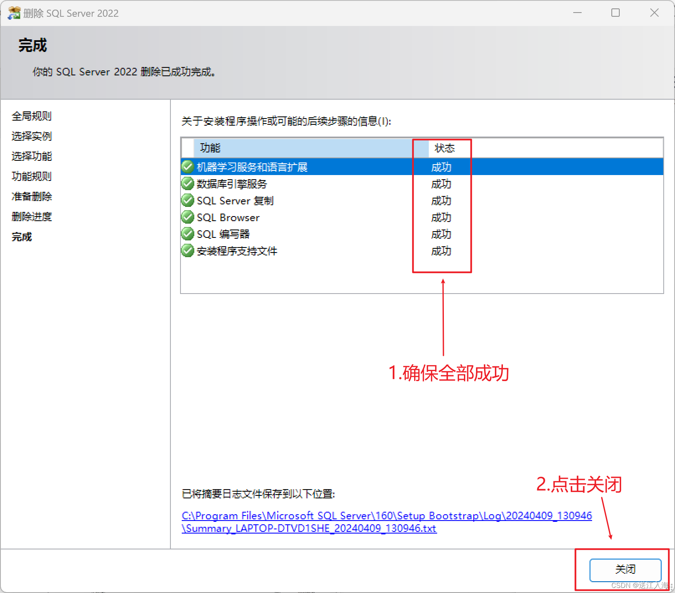
Task: Click 成功 status of 机器学习服务和语言扩展
Action: coord(441,167)
